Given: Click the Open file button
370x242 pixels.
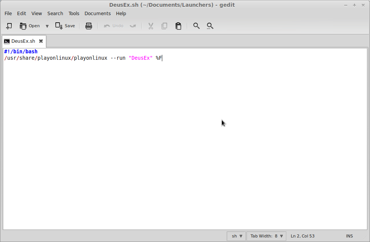Looking at the screenshot, I should coord(30,26).
